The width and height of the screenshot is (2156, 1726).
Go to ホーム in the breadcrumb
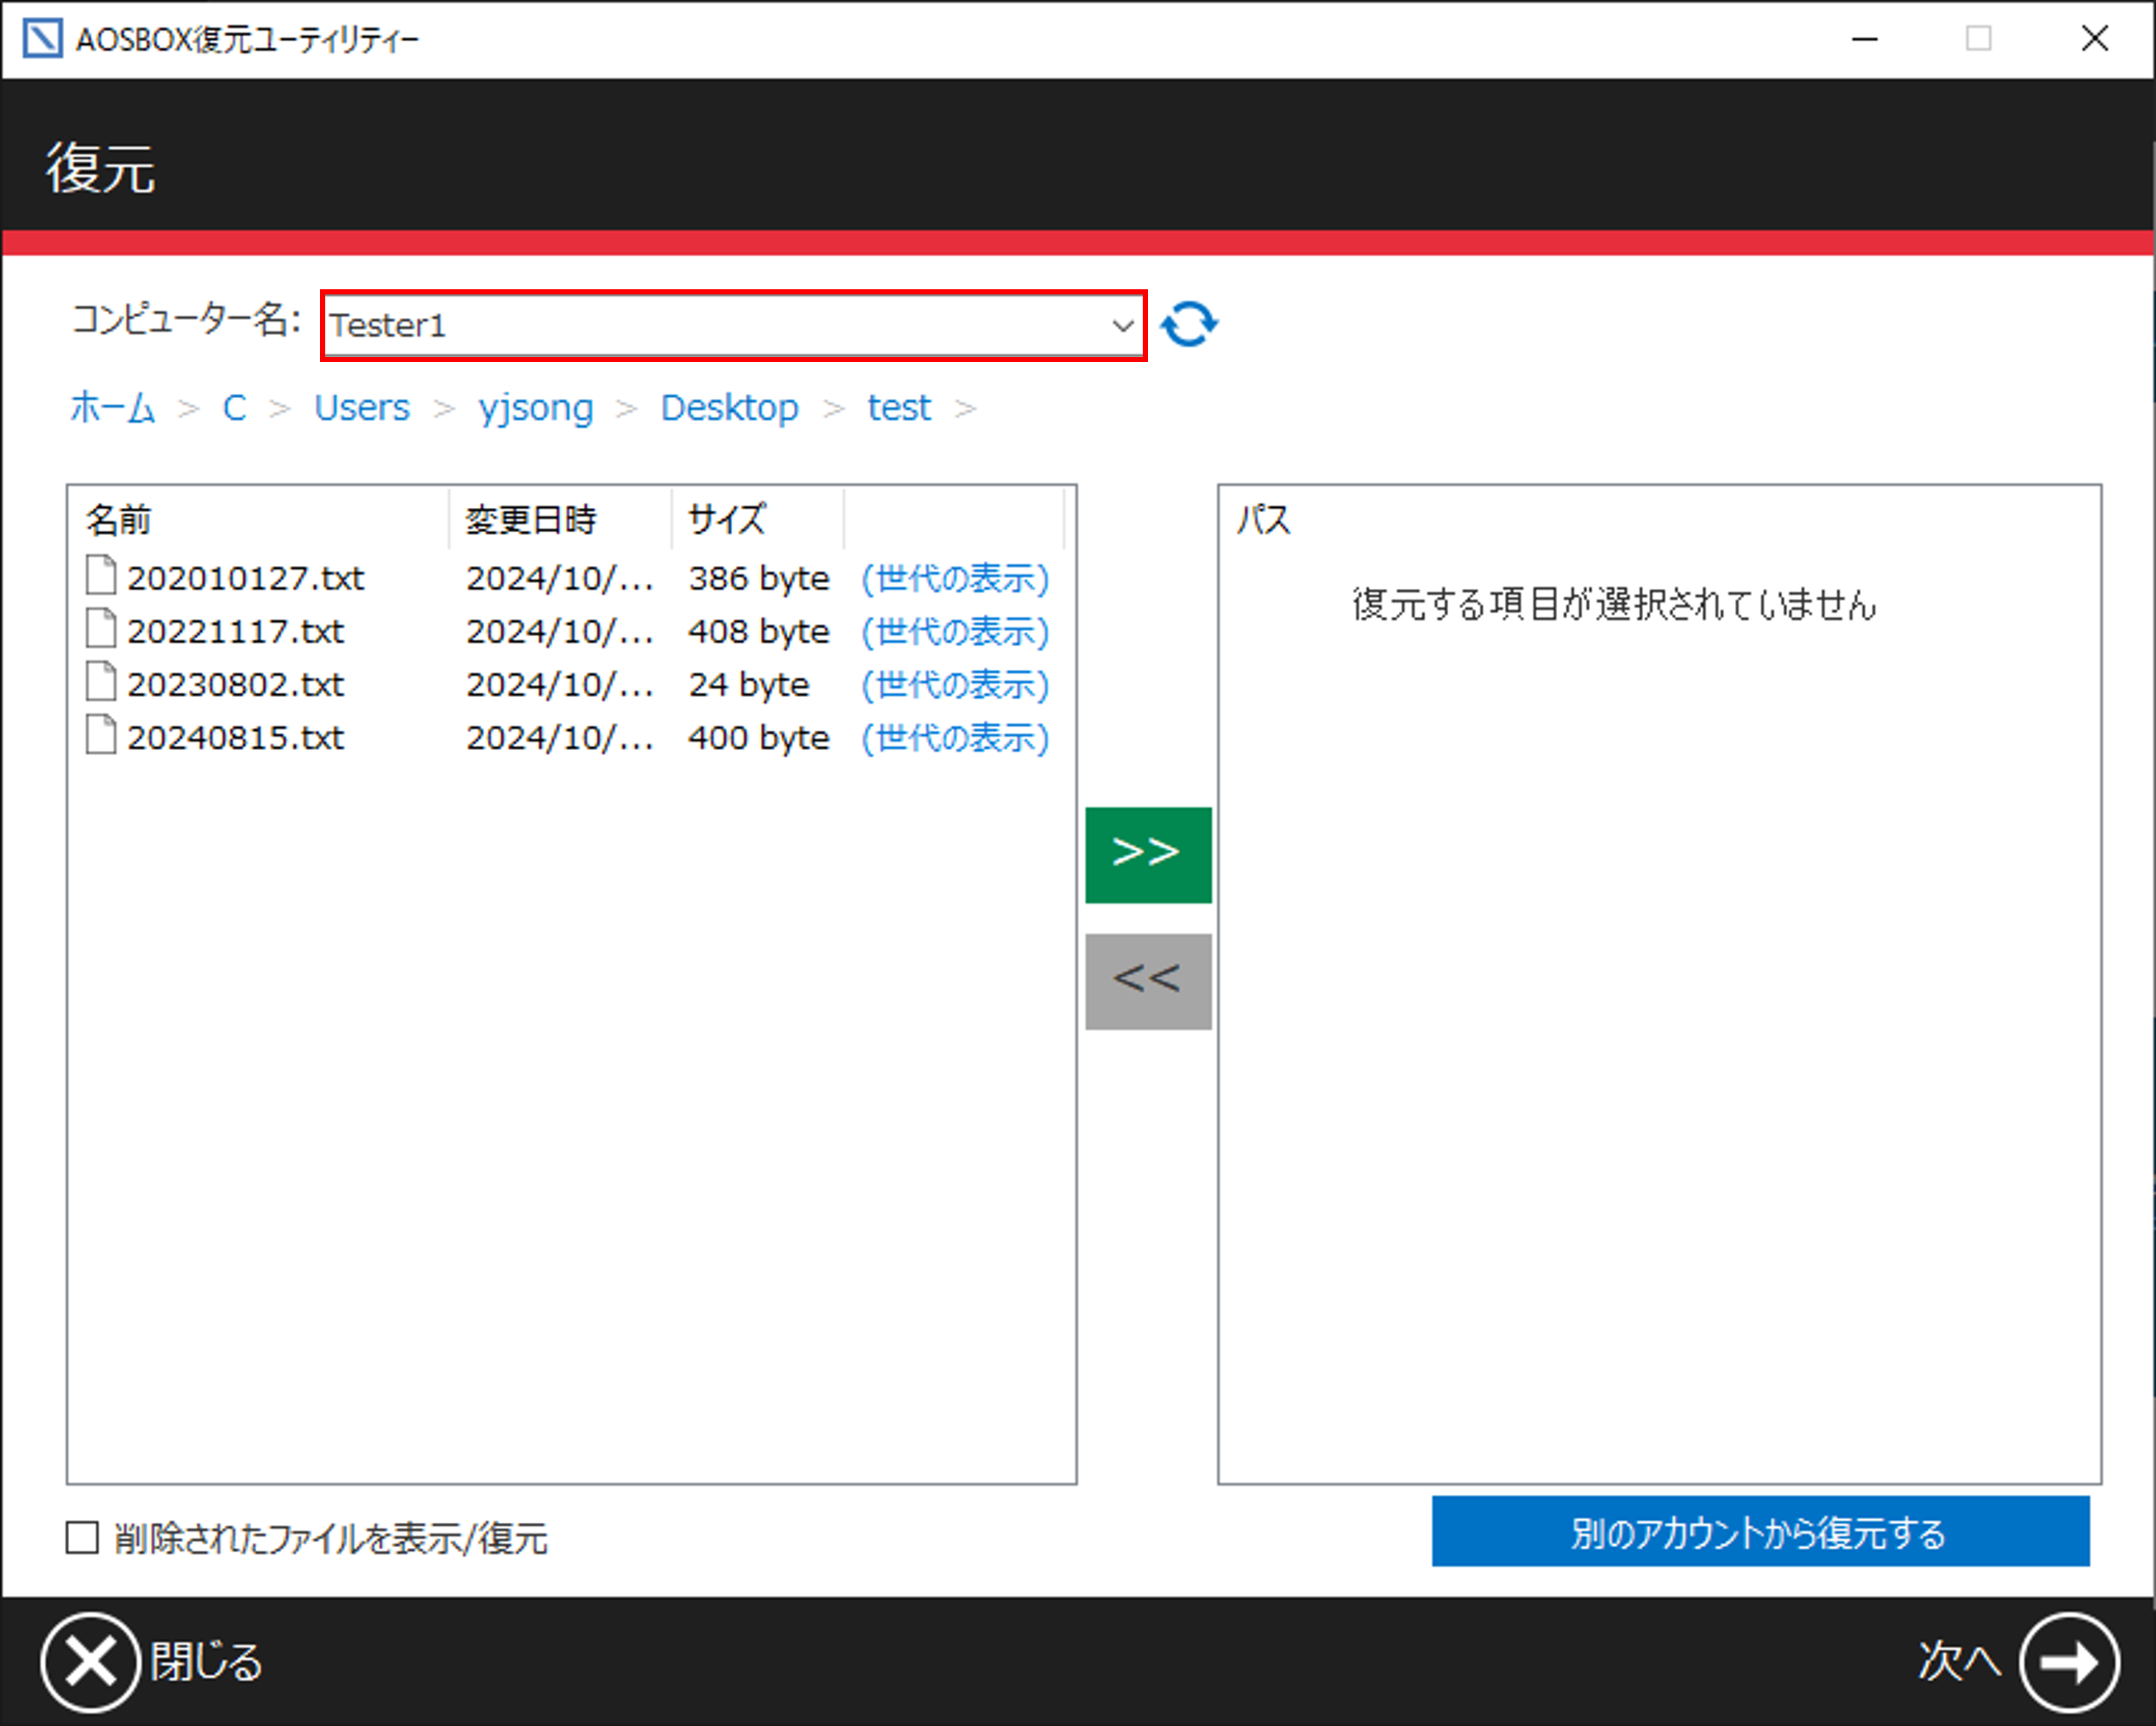113,408
